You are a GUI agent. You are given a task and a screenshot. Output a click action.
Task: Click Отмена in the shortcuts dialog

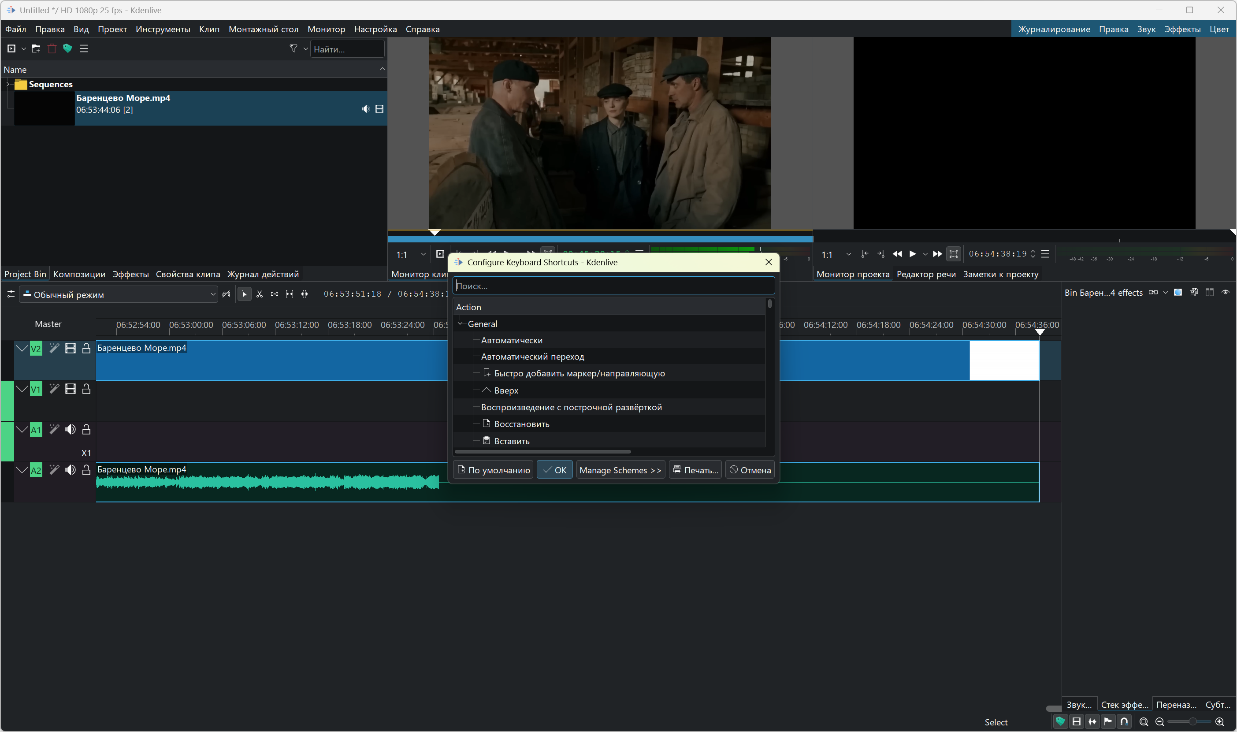click(x=750, y=470)
